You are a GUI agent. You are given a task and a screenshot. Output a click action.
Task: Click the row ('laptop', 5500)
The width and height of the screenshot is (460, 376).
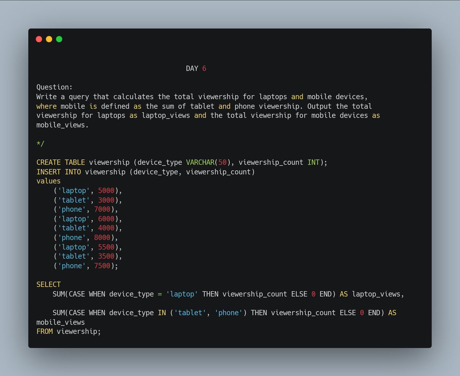tap(87, 247)
